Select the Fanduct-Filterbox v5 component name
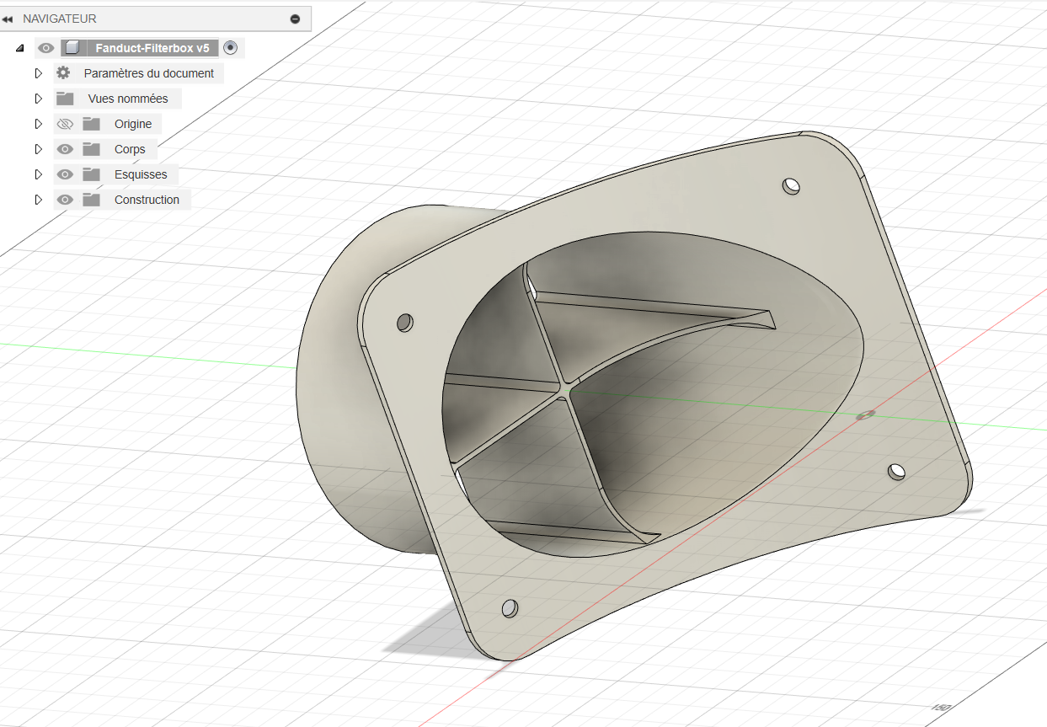The width and height of the screenshot is (1047, 727). coord(152,48)
